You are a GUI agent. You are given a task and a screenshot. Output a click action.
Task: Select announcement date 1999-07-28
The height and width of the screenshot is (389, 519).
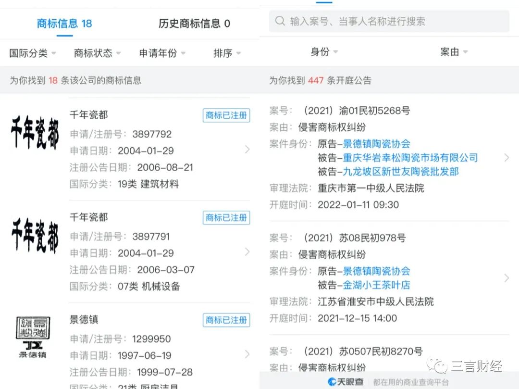[x=165, y=372]
